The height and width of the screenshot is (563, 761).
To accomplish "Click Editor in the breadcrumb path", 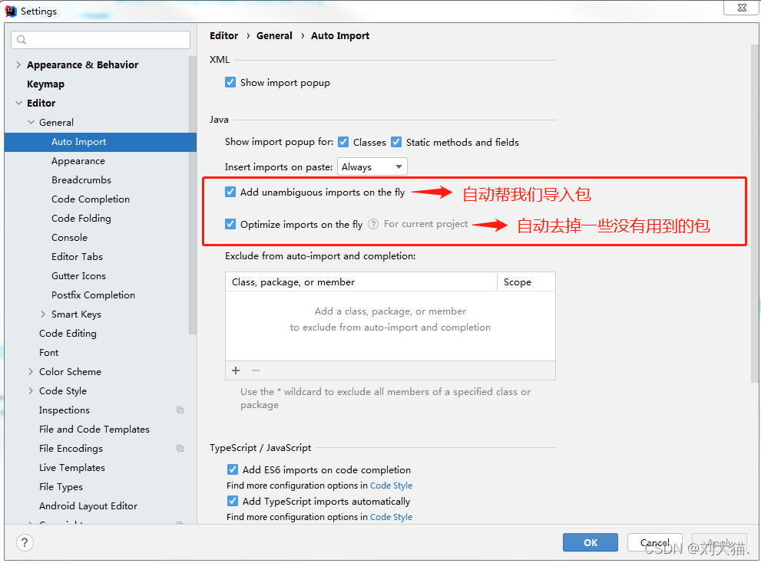I will click(x=223, y=35).
